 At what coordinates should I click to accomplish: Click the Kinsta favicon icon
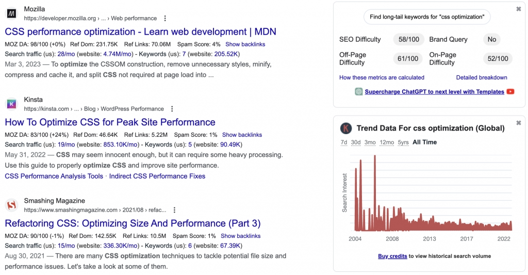12,104
